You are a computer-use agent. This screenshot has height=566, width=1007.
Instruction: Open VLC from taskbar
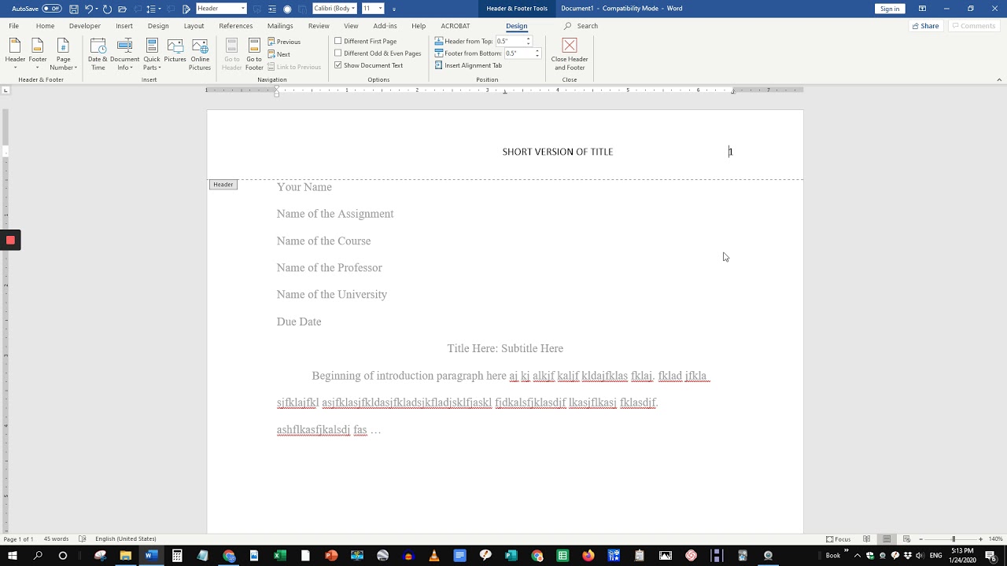[433, 556]
